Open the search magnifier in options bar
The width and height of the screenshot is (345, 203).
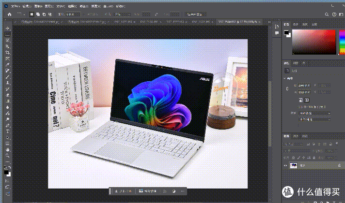point(327,14)
